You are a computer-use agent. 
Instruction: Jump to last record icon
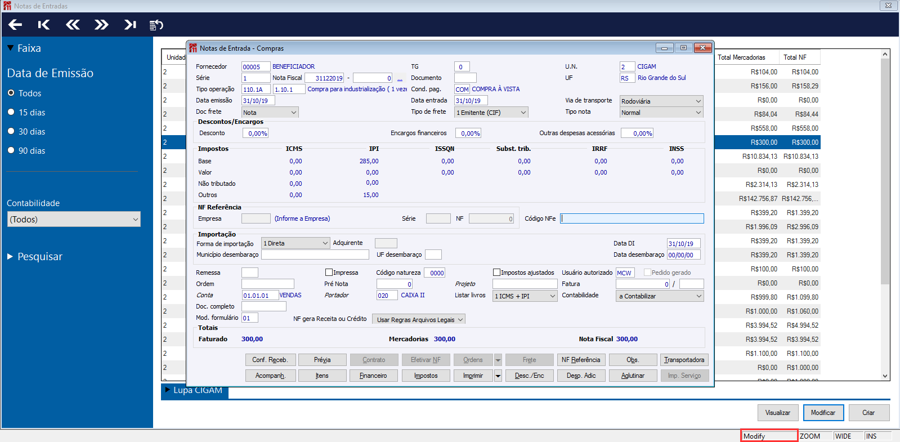pos(130,25)
